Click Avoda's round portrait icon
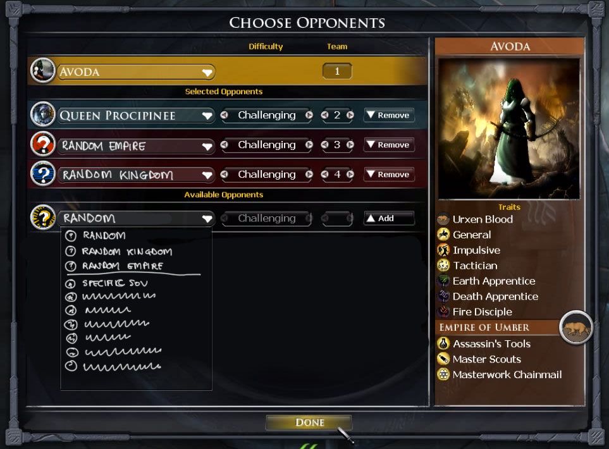609x449 pixels. pos(43,71)
